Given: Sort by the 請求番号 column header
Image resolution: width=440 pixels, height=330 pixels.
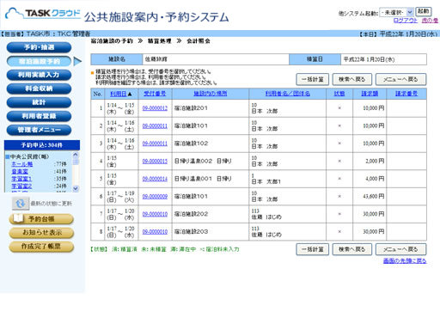Looking at the screenshot, I should [x=406, y=94].
